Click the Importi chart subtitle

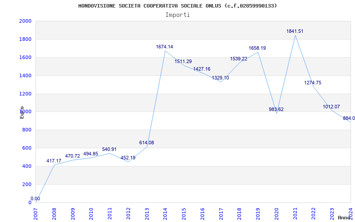(177, 15)
